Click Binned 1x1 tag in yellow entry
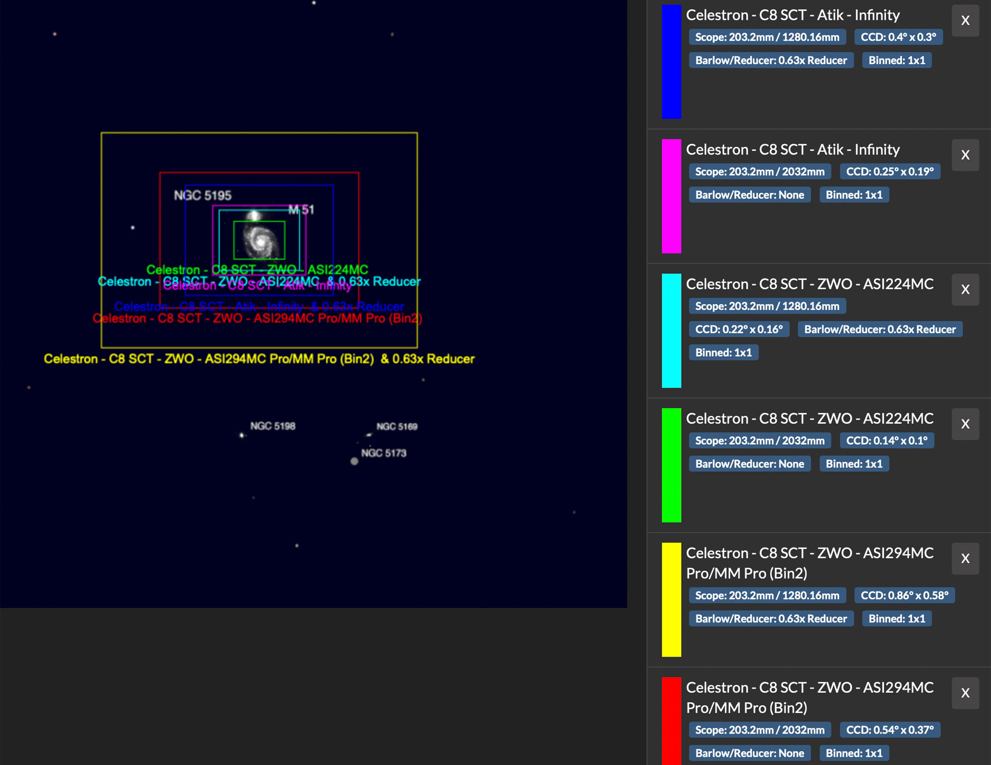The width and height of the screenshot is (991, 765). pyautogui.click(x=897, y=619)
